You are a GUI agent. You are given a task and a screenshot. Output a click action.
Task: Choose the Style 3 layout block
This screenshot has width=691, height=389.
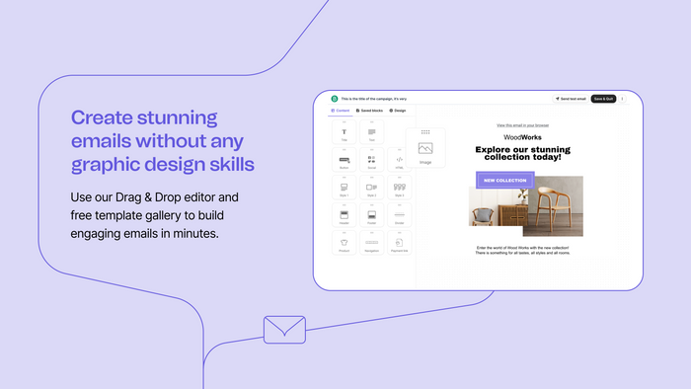399,188
